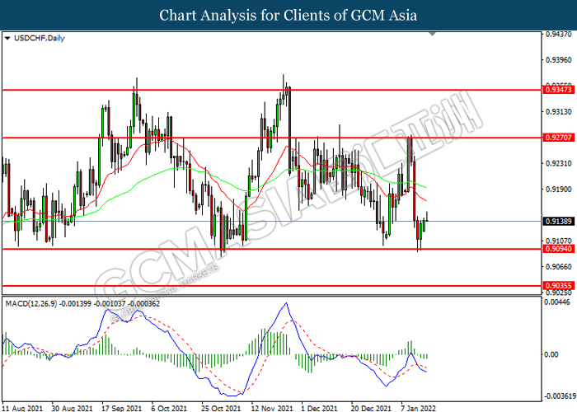Click the 0.92707 red price level label
577x412 pixels.
(x=558, y=138)
